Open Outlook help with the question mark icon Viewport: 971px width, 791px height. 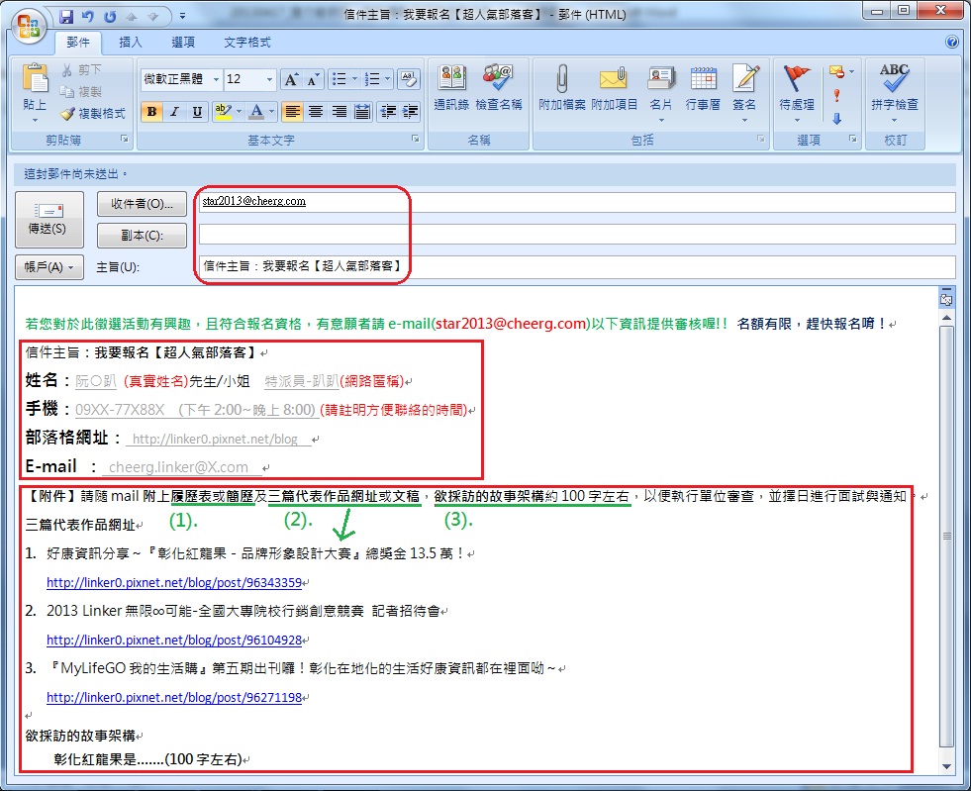pyautogui.click(x=952, y=43)
